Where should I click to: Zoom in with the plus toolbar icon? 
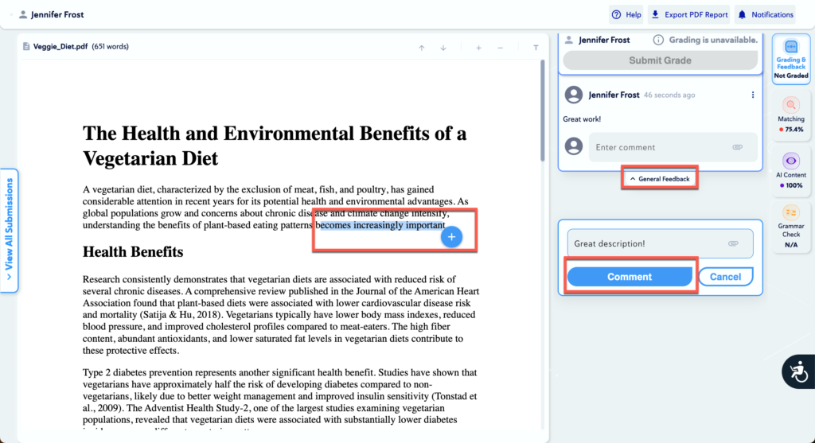(478, 48)
